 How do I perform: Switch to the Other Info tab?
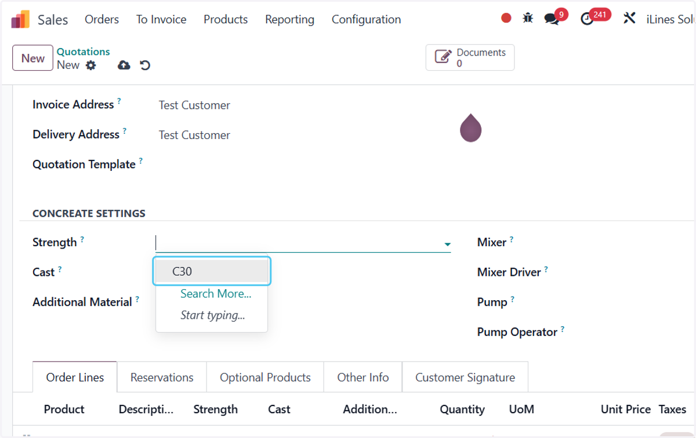point(363,377)
